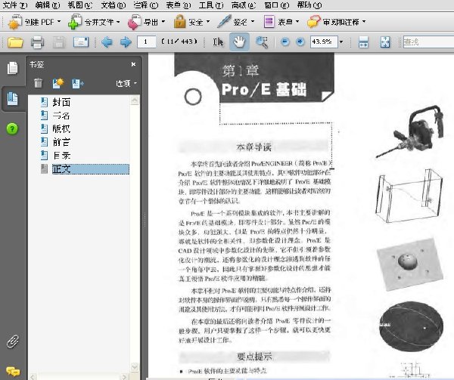Click the open folder icon
The height and width of the screenshot is (380, 454).
coord(15,42)
